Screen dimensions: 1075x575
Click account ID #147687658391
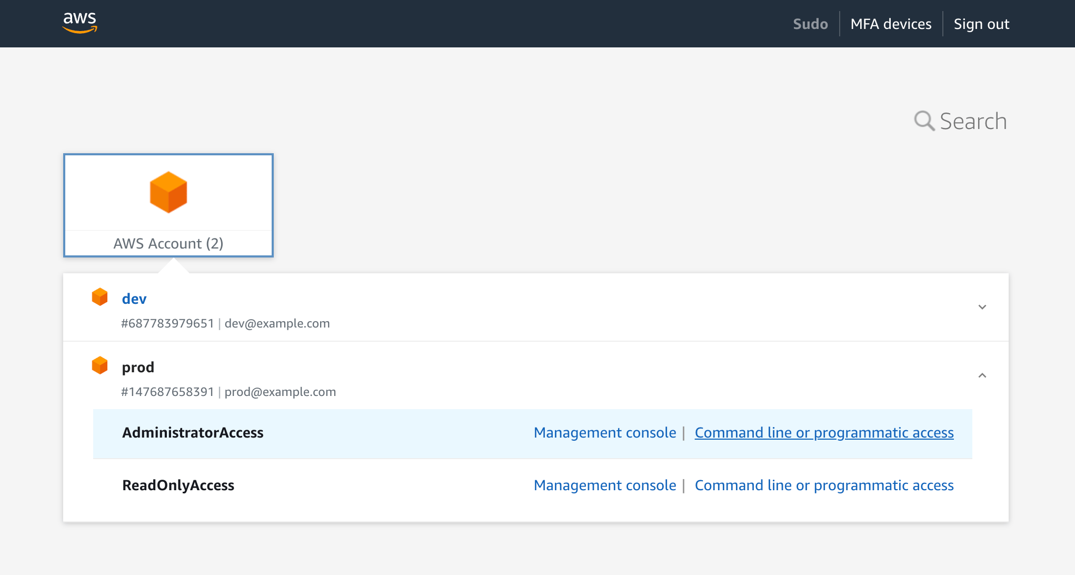click(x=167, y=392)
